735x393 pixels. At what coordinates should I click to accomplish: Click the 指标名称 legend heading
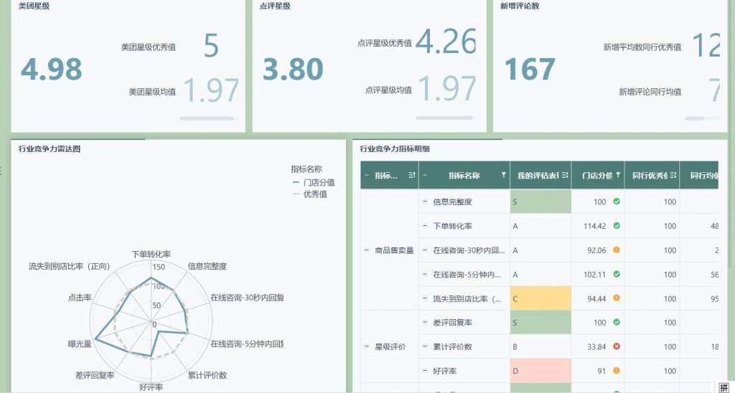click(x=306, y=169)
